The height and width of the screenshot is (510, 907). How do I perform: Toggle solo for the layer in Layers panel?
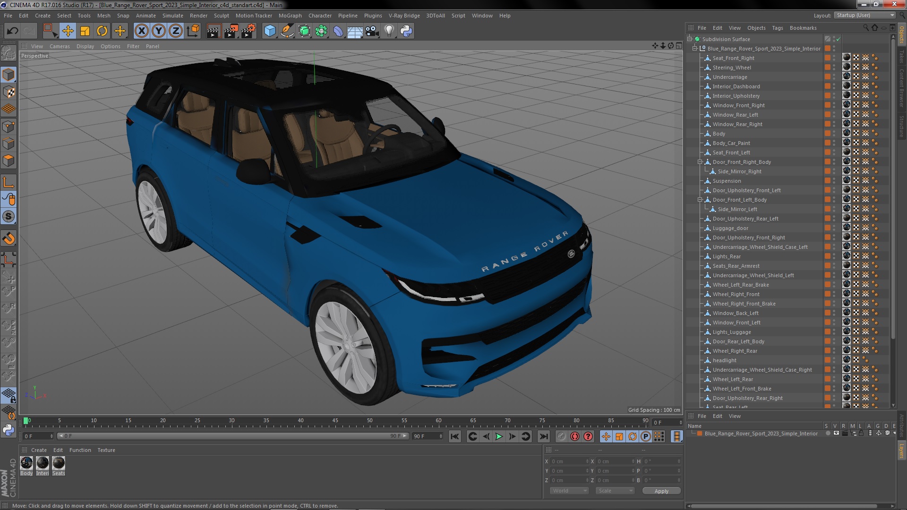point(828,433)
